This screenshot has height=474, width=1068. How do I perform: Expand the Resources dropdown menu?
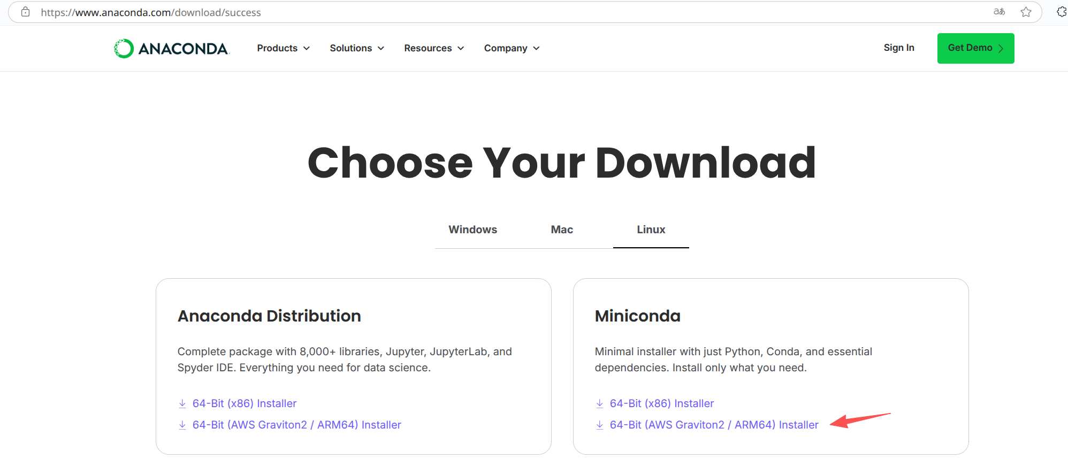pyautogui.click(x=434, y=48)
